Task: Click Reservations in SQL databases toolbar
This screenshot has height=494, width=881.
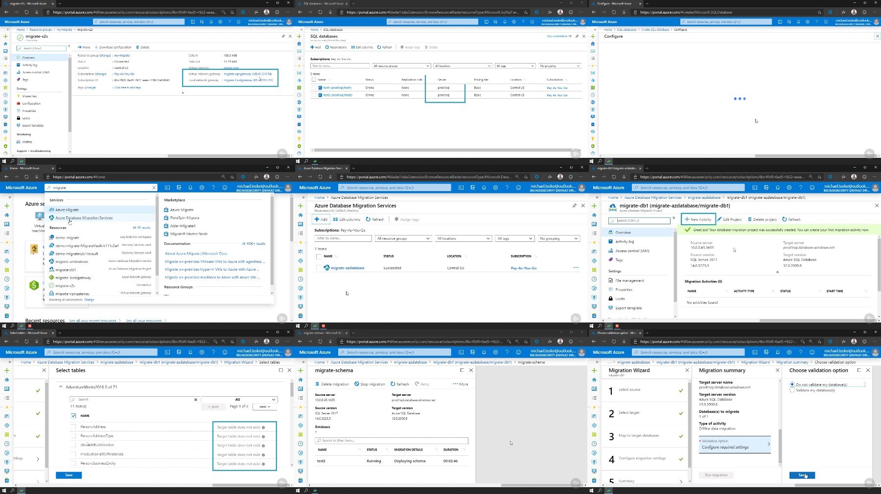Action: (336, 47)
